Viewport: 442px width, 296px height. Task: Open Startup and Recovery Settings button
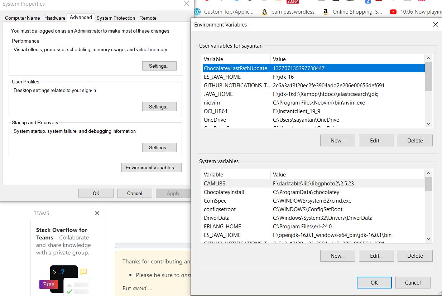159,147
